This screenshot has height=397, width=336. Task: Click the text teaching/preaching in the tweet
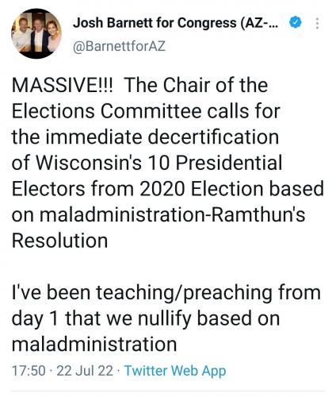[x=184, y=293]
